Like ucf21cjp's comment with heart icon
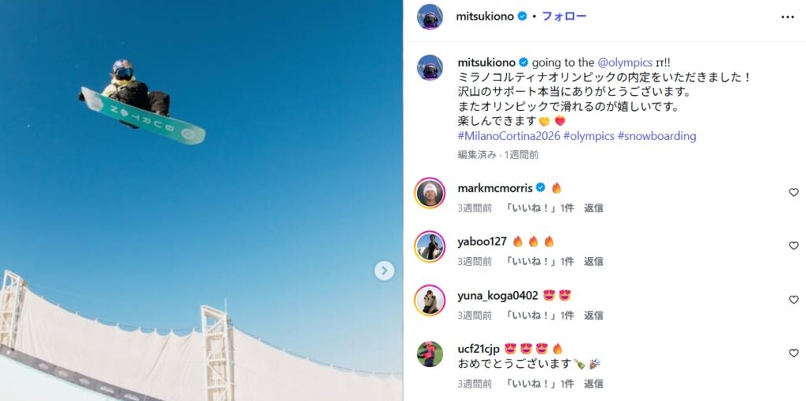The height and width of the screenshot is (401, 806). [793, 353]
